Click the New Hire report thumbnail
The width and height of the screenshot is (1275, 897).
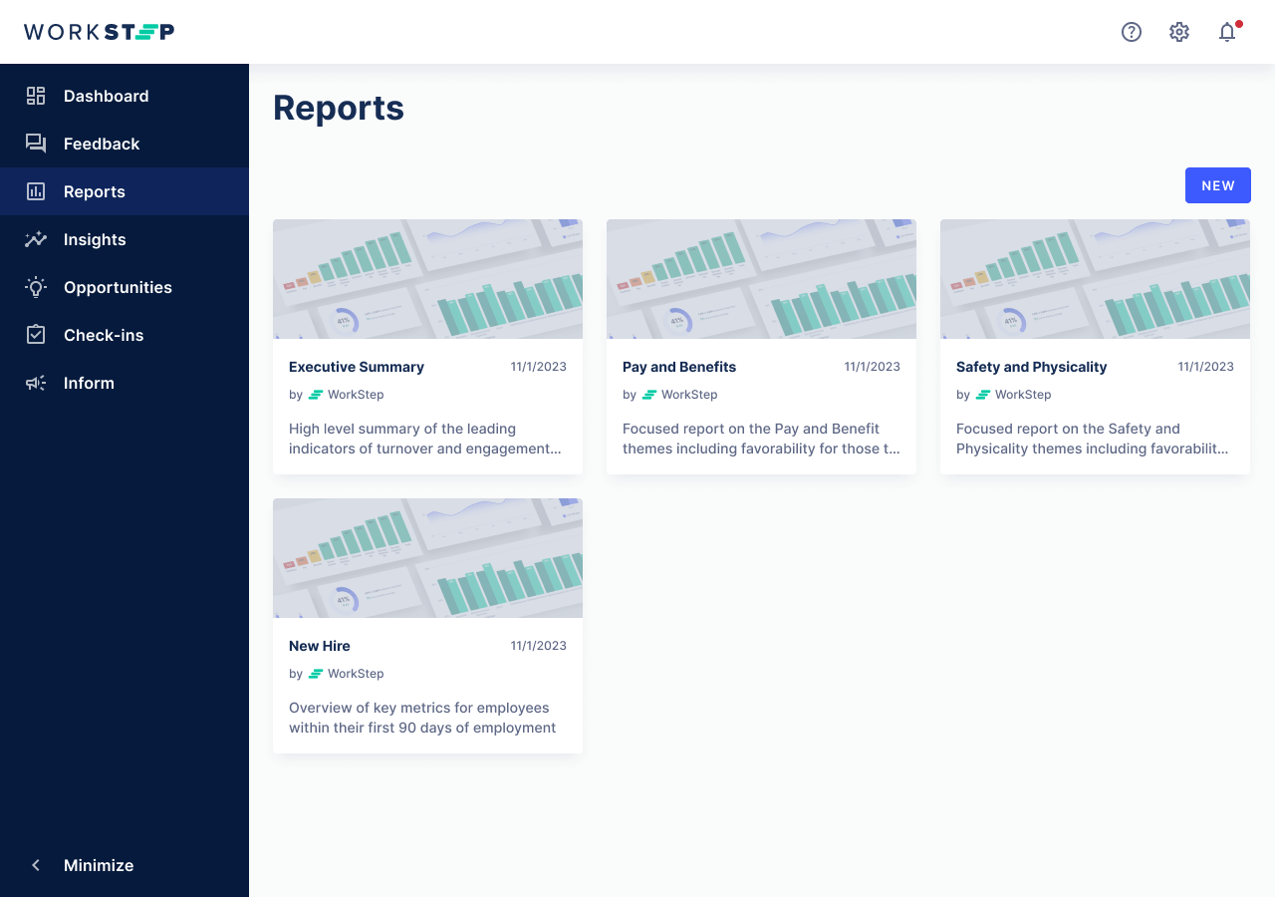pos(427,557)
